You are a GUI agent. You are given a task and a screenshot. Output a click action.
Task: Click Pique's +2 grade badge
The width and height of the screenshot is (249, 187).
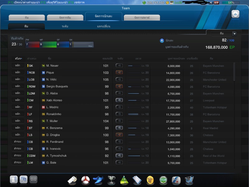119,73
